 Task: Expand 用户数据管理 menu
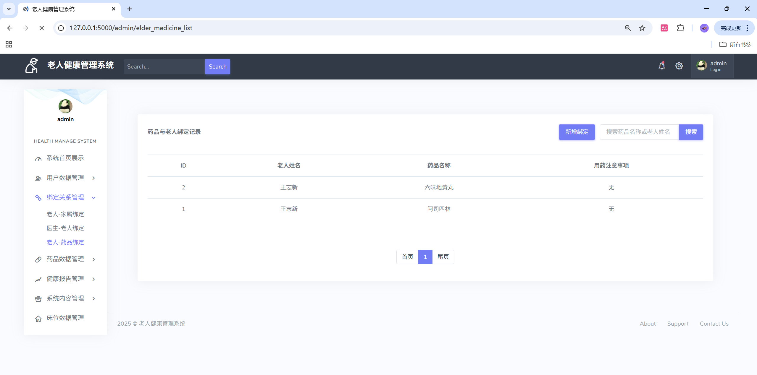pos(65,178)
